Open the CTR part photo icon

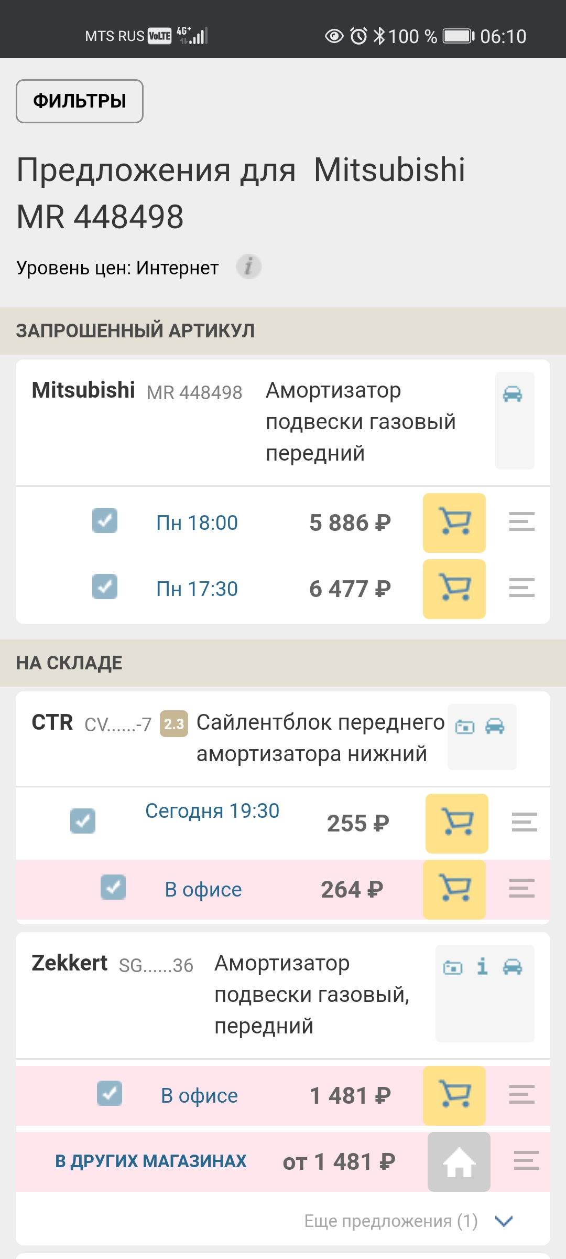(x=465, y=727)
